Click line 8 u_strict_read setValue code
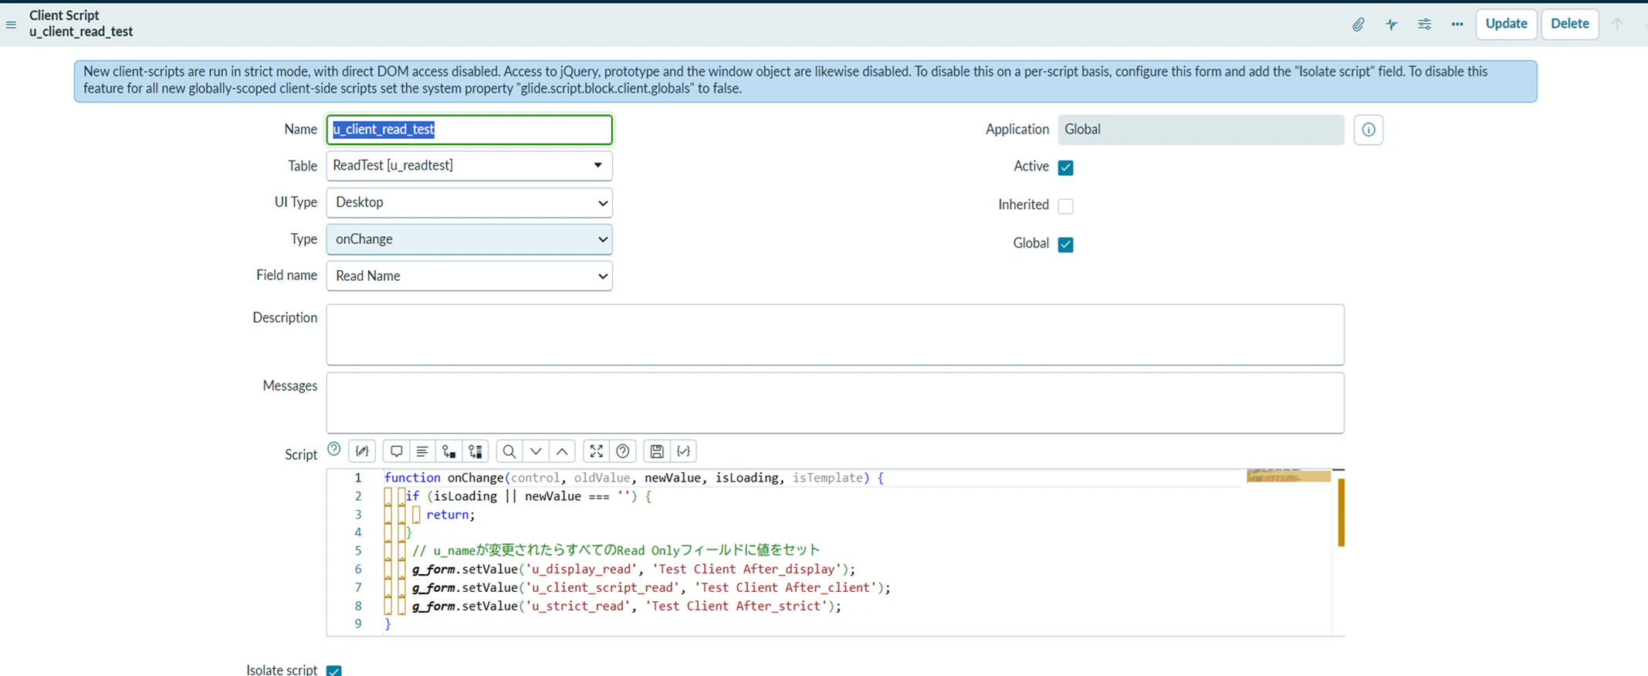The height and width of the screenshot is (676, 1648). 626,607
